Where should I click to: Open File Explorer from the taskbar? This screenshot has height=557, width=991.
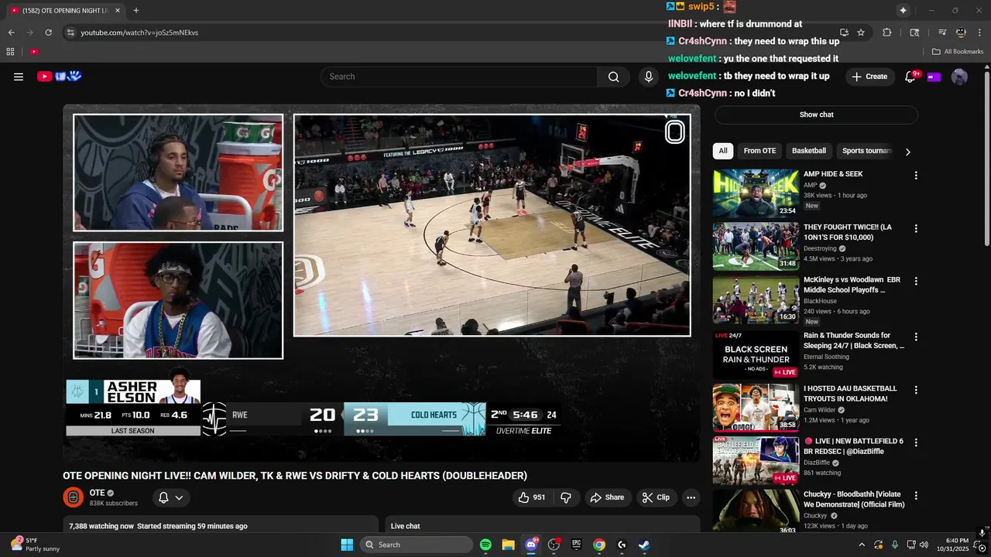[508, 545]
